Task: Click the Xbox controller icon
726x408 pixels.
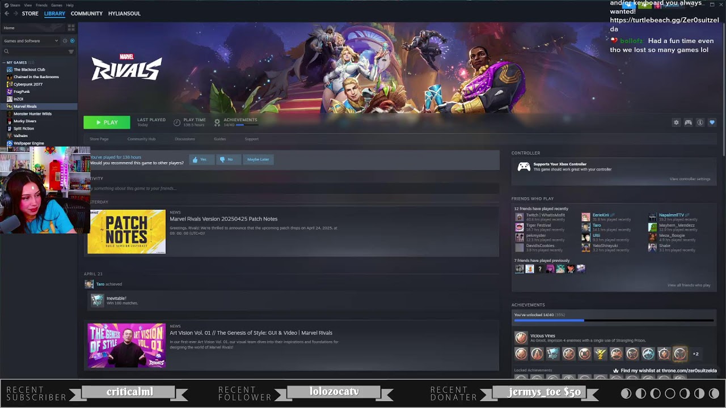Action: point(524,167)
